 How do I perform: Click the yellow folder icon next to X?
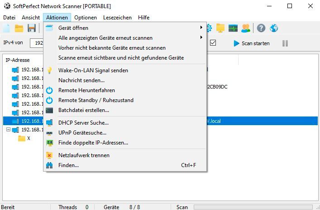22,138
